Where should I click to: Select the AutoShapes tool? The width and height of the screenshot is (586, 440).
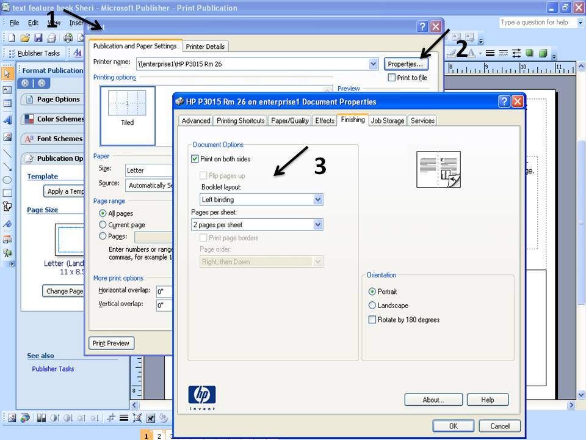(x=7, y=207)
